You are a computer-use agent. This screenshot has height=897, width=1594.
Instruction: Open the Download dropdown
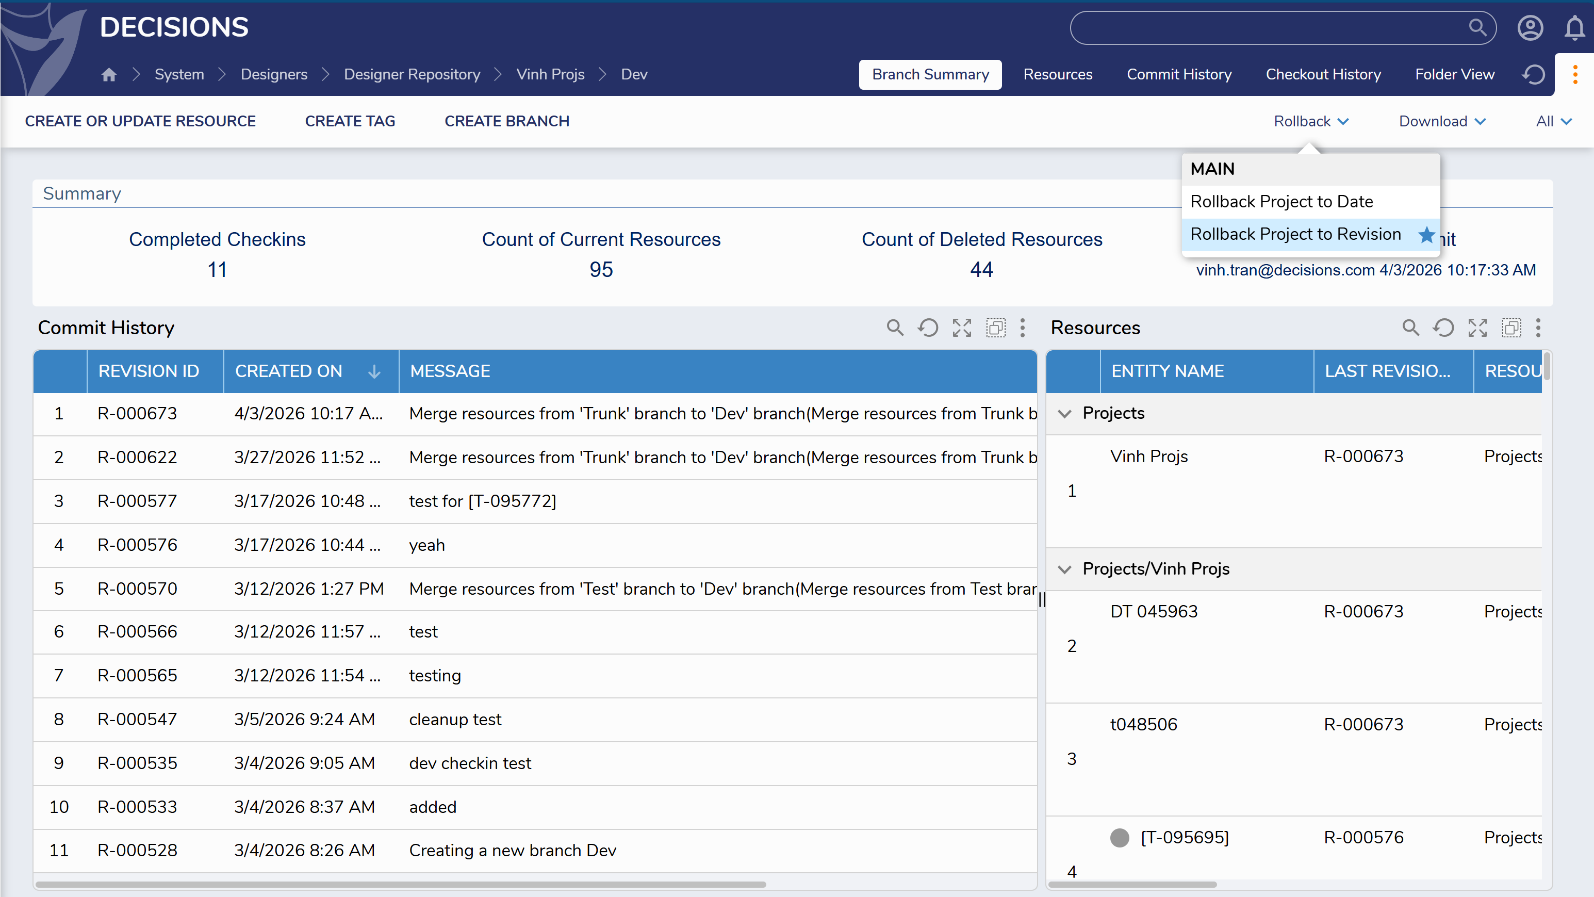click(x=1442, y=121)
